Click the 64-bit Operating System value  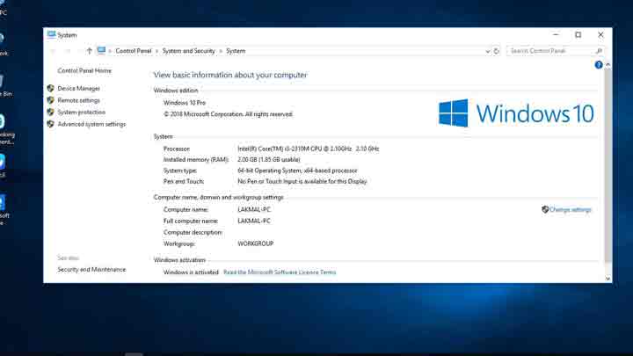tap(297, 171)
